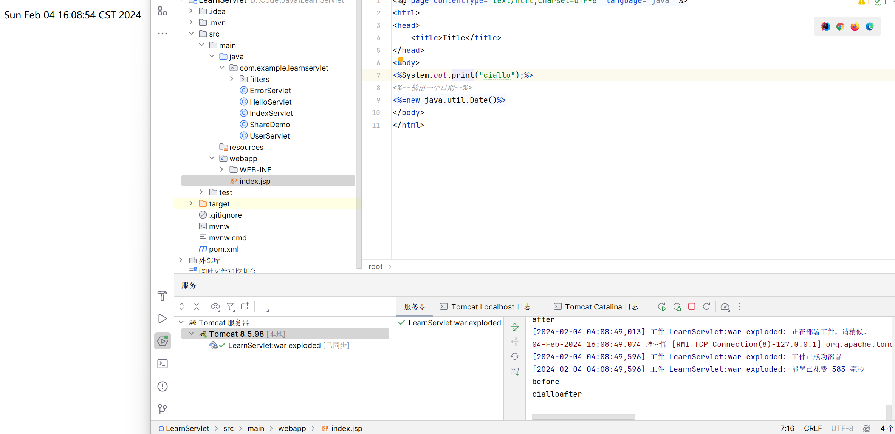Open the Terminal tool window
Image resolution: width=895 pixels, height=434 pixels.
[x=163, y=364]
